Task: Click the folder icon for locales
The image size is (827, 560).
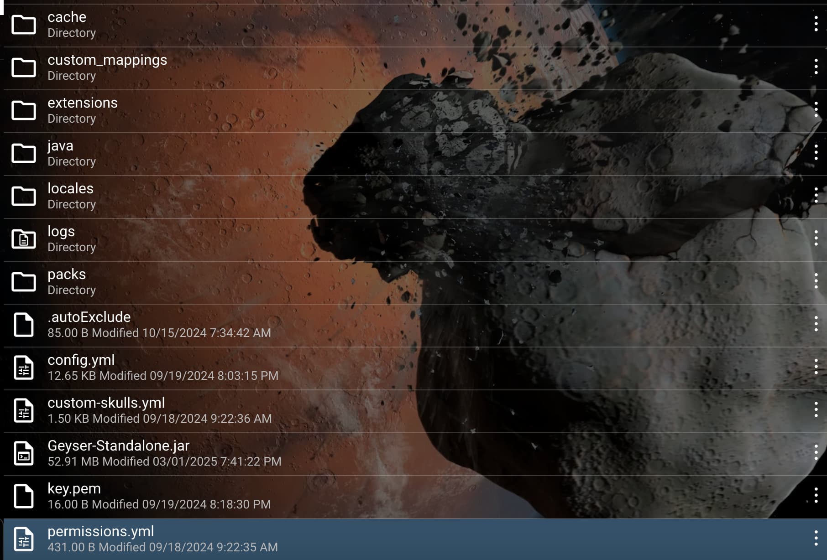Action: [24, 196]
